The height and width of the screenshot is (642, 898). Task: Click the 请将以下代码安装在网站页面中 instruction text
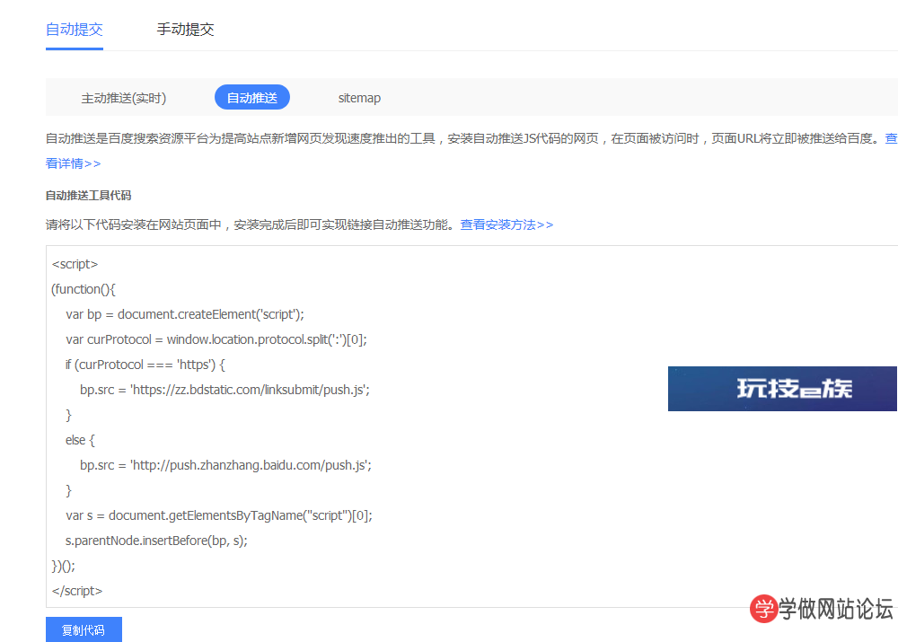point(251,224)
